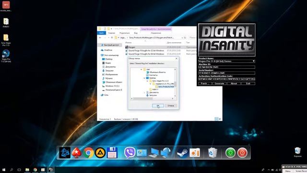This screenshot has height=173, width=307.
Task: Switch Explorer to details view icon
Action: tap(216, 119)
